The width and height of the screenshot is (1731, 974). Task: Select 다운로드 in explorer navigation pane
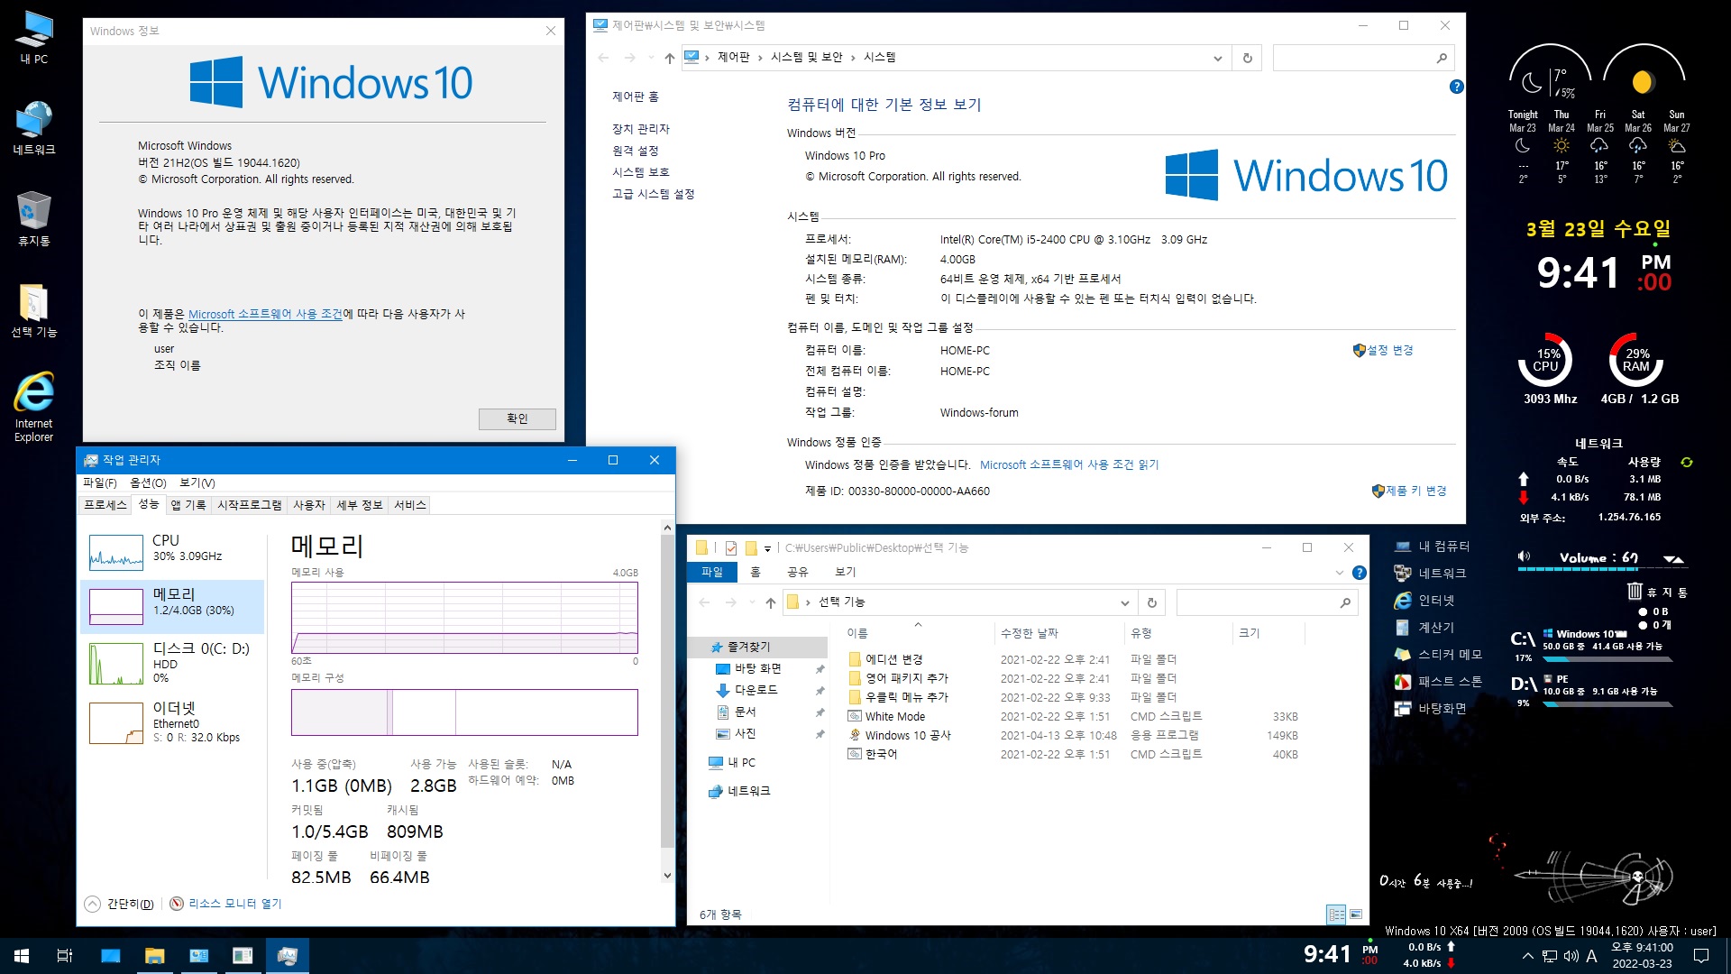click(756, 690)
